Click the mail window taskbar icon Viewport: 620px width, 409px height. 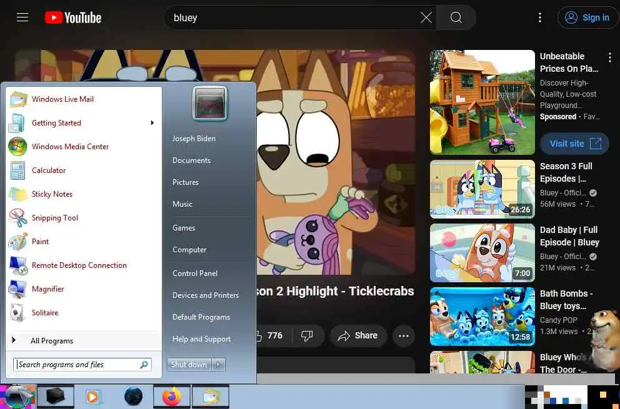[211, 397]
